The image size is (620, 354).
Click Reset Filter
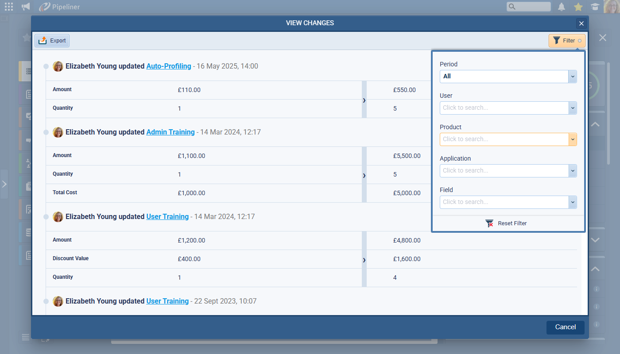(506, 223)
